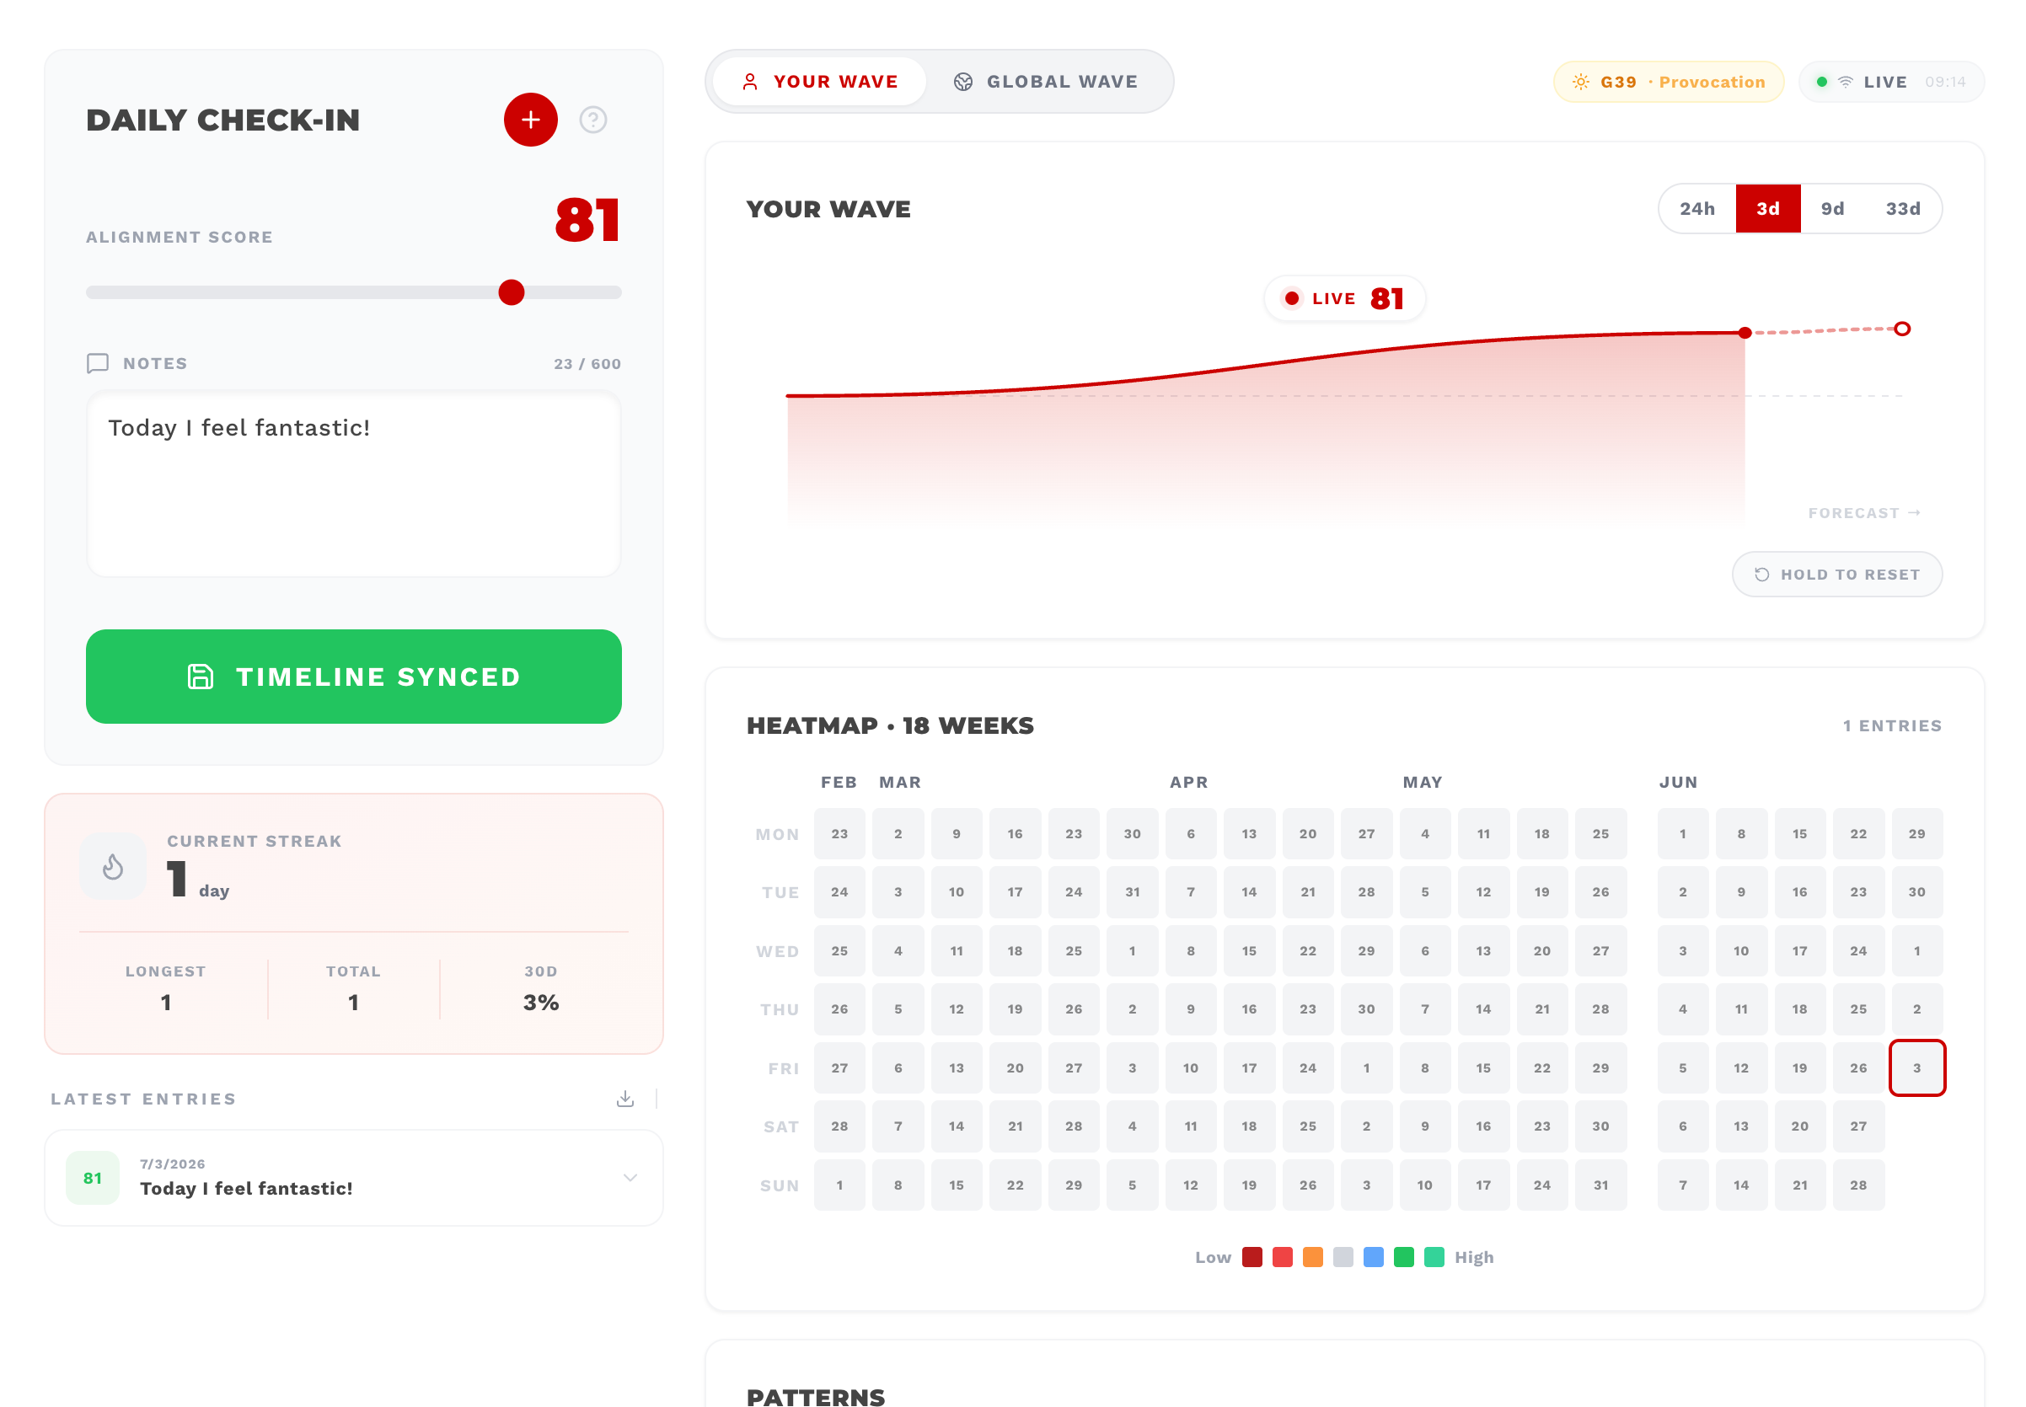Click the large 81 alignment score value
The width and height of the screenshot is (2026, 1407).
[587, 221]
